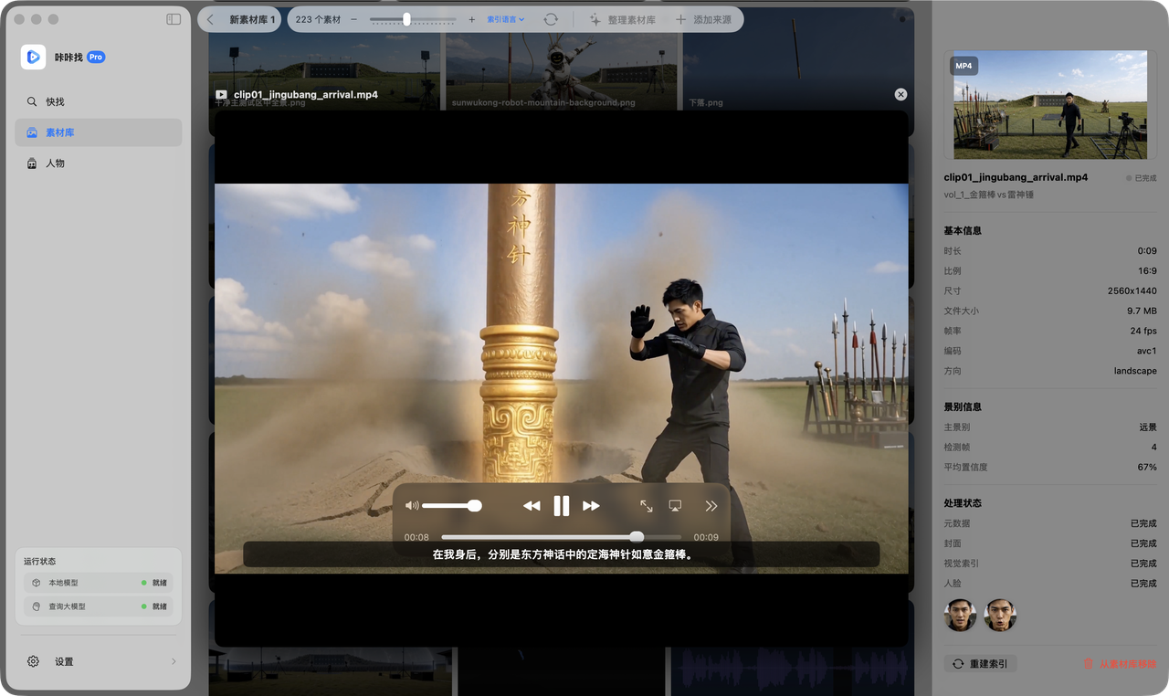The height and width of the screenshot is (696, 1169).
Task: Select the first detected face avatar
Action: [x=960, y=616]
